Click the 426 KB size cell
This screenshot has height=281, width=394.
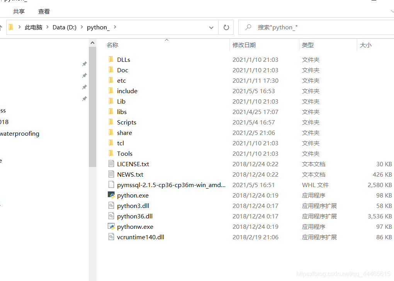(382, 174)
